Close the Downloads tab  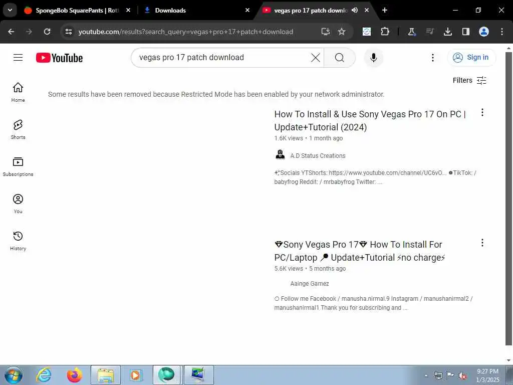pyautogui.click(x=247, y=10)
